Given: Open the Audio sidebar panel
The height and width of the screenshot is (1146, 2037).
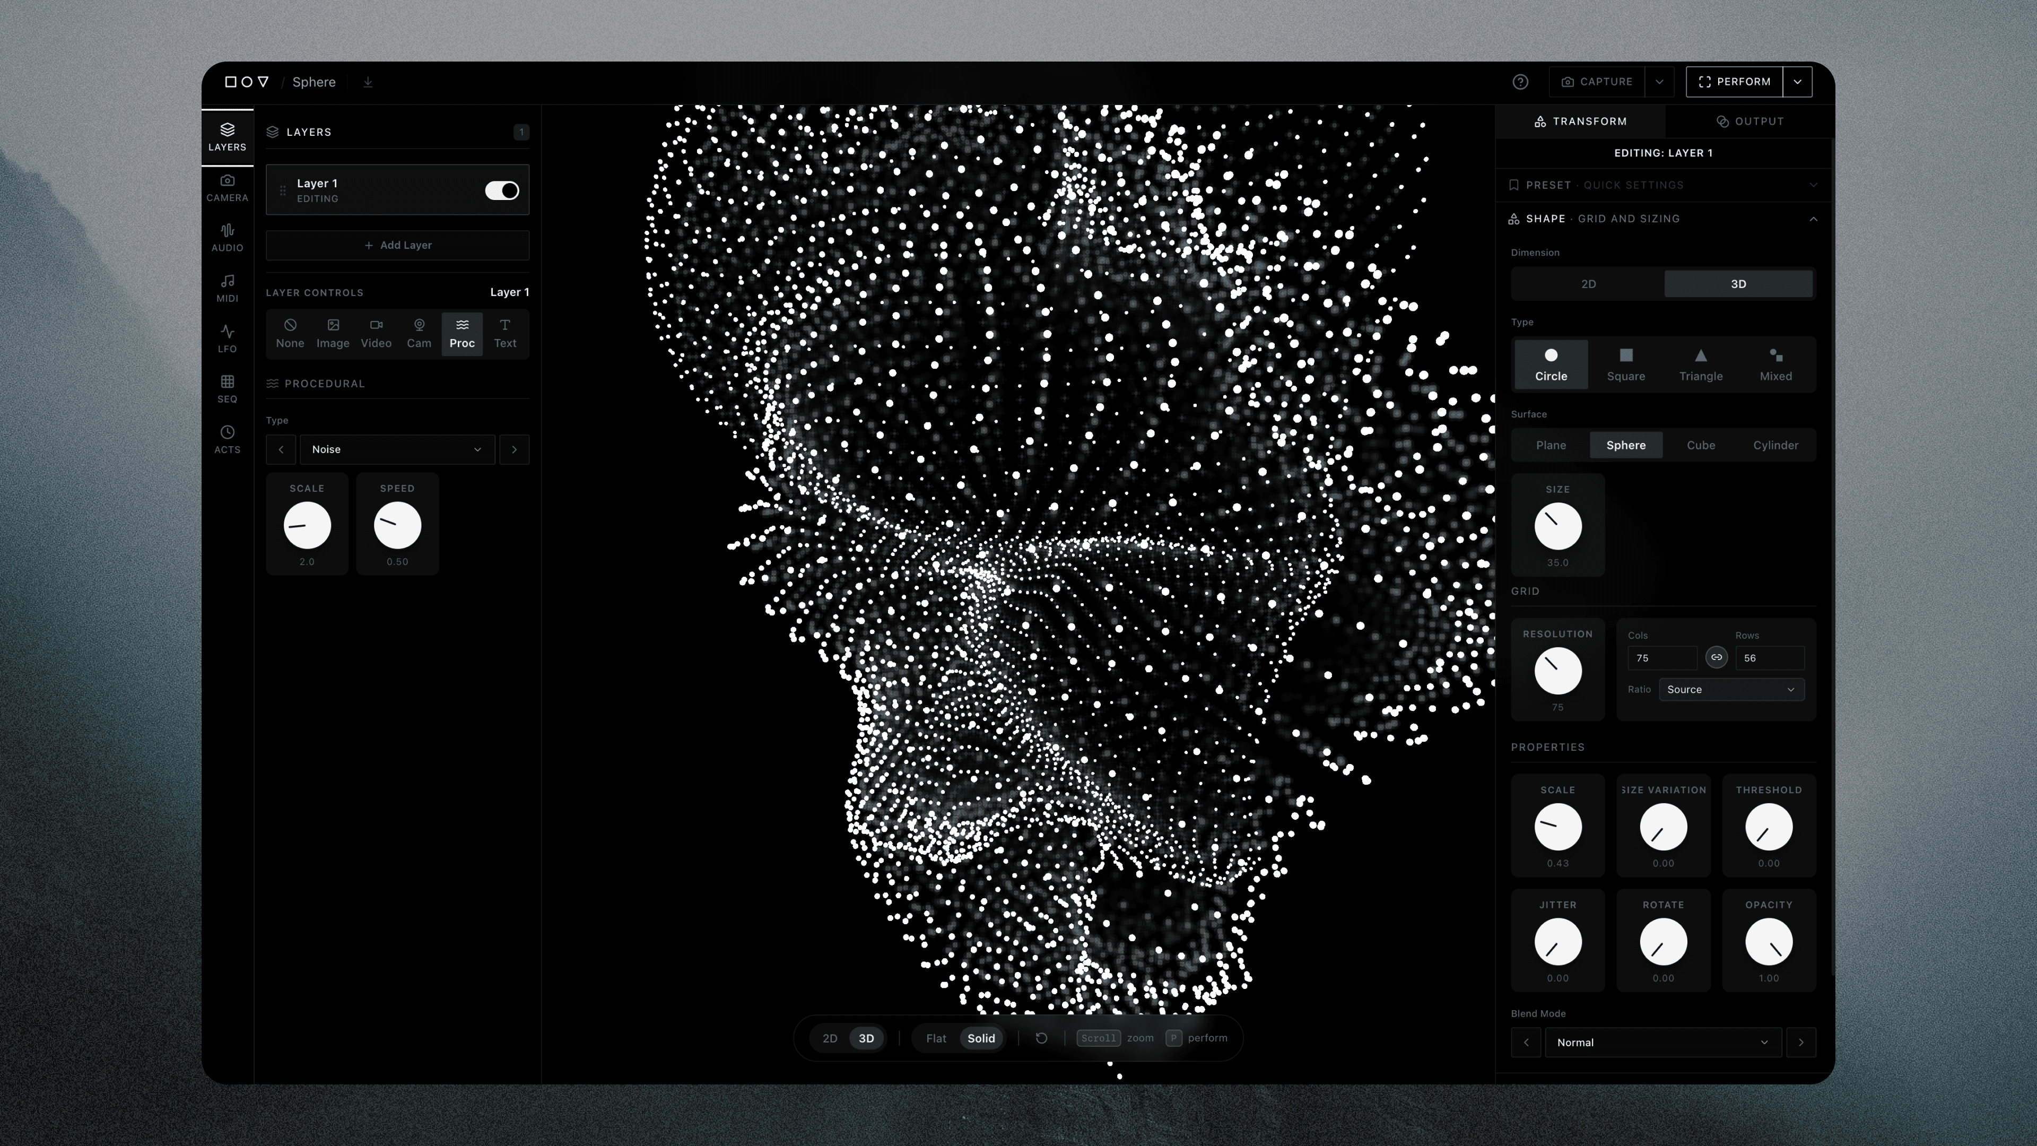Looking at the screenshot, I should [227, 238].
